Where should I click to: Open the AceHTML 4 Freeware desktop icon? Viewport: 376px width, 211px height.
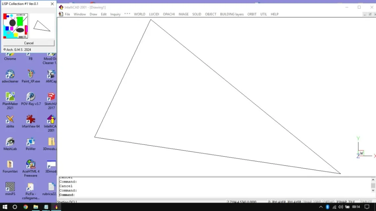31,168
